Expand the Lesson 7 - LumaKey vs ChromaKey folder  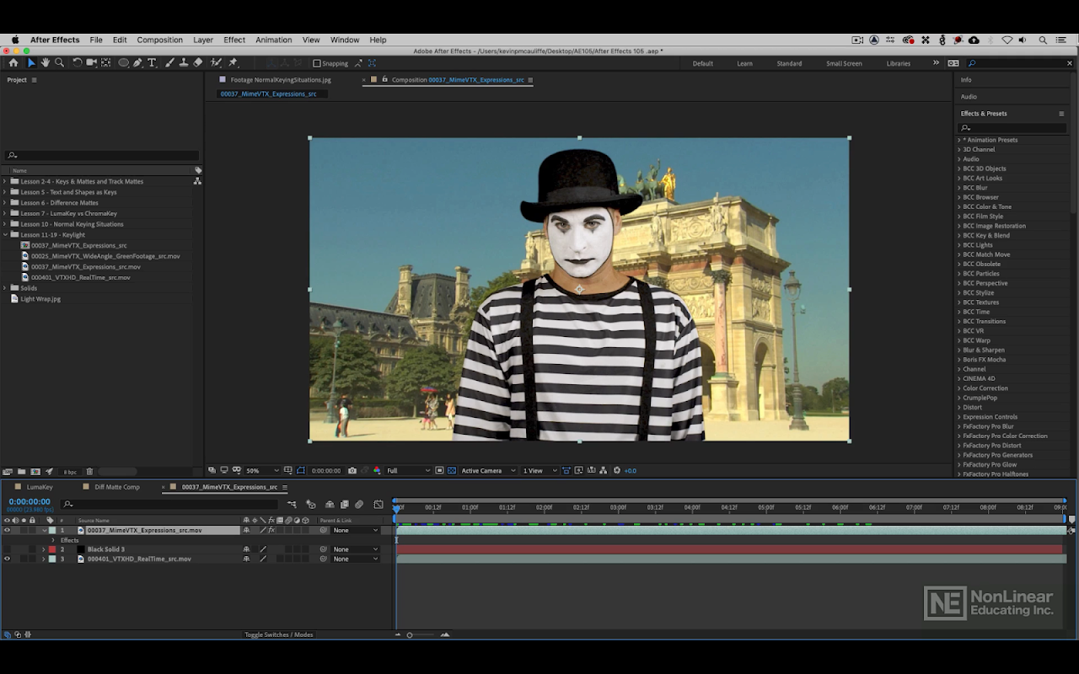pyautogui.click(x=4, y=213)
